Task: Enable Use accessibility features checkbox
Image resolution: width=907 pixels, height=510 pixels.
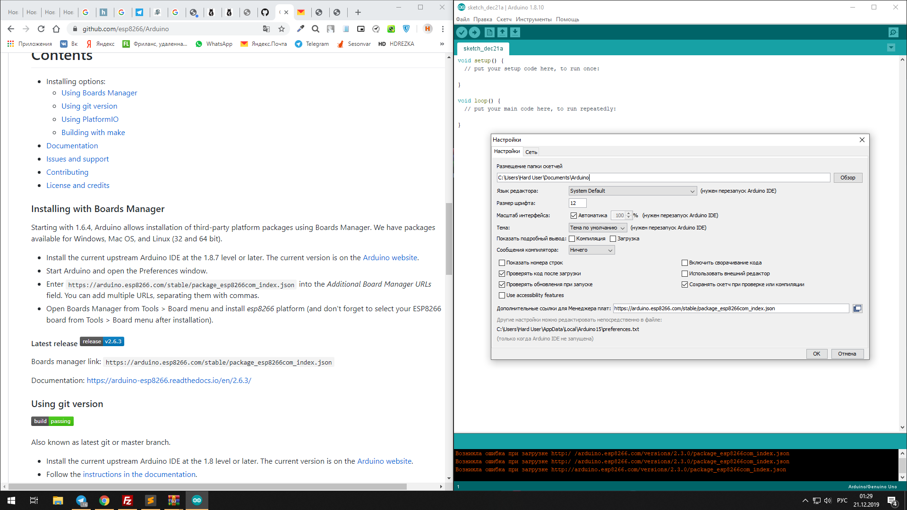Action: (x=502, y=295)
